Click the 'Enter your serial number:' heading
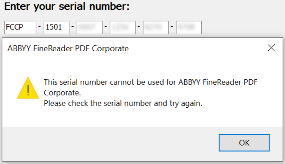The height and width of the screenshot is (164, 285). coord(67,6)
